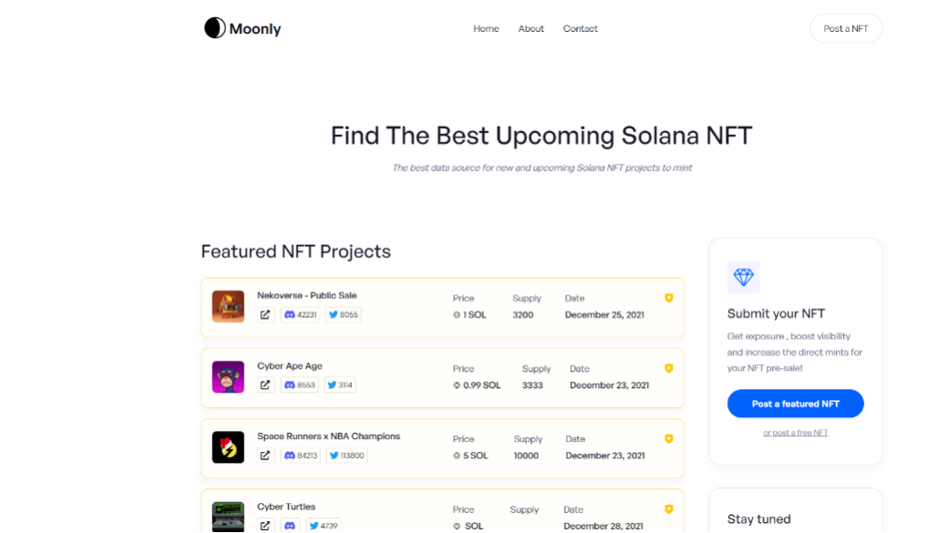Viewport: 948px width, 533px height.
Task: Open the About page
Action: tap(531, 29)
